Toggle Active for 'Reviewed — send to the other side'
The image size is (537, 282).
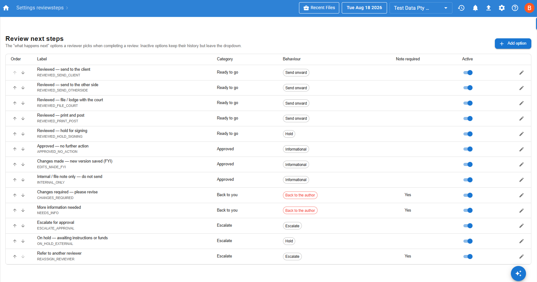468,88
